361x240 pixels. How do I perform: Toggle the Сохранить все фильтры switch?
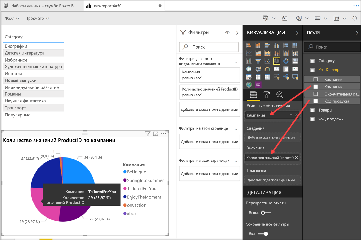click(263, 234)
